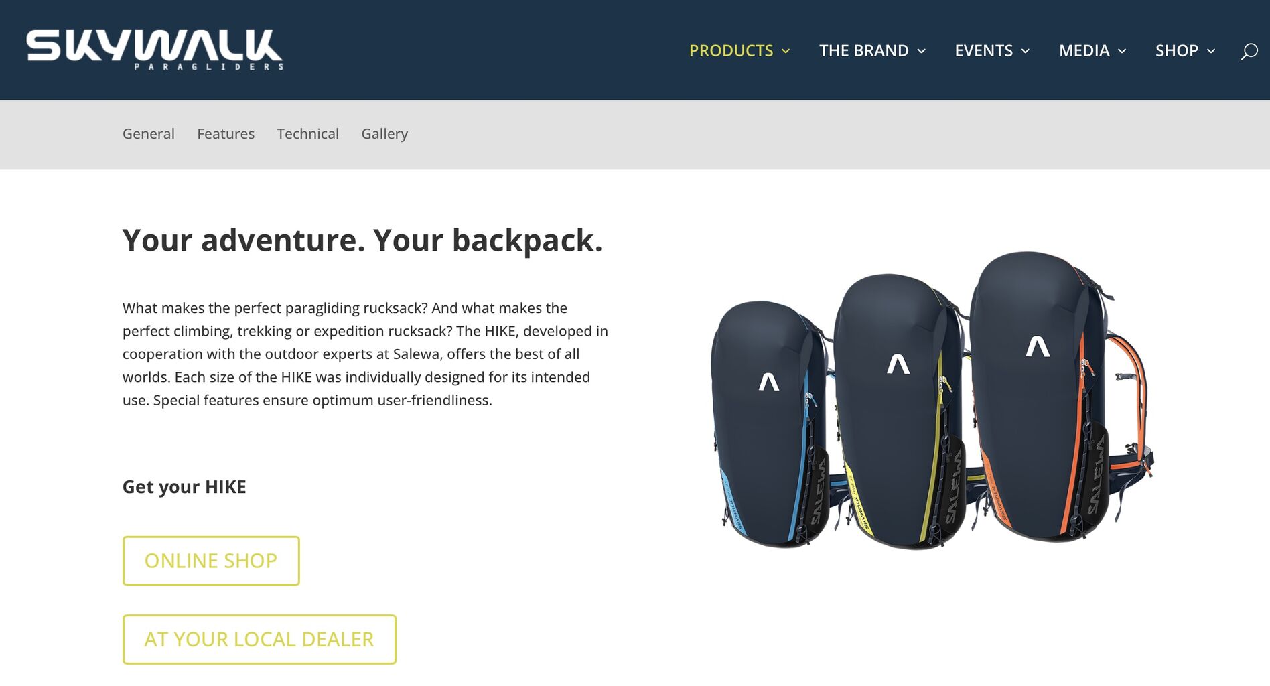1270x686 pixels.
Task: Jump to the Features section
Action: tap(226, 133)
